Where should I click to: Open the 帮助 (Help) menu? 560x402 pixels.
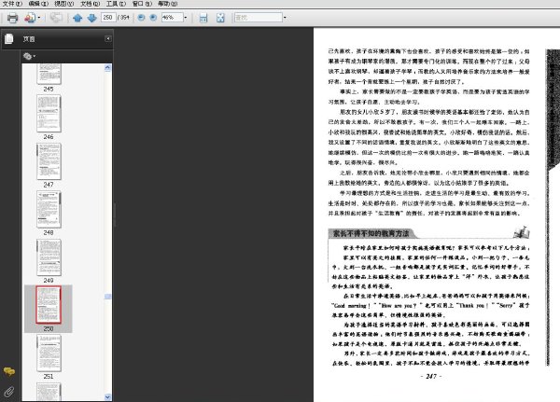pos(168,4)
